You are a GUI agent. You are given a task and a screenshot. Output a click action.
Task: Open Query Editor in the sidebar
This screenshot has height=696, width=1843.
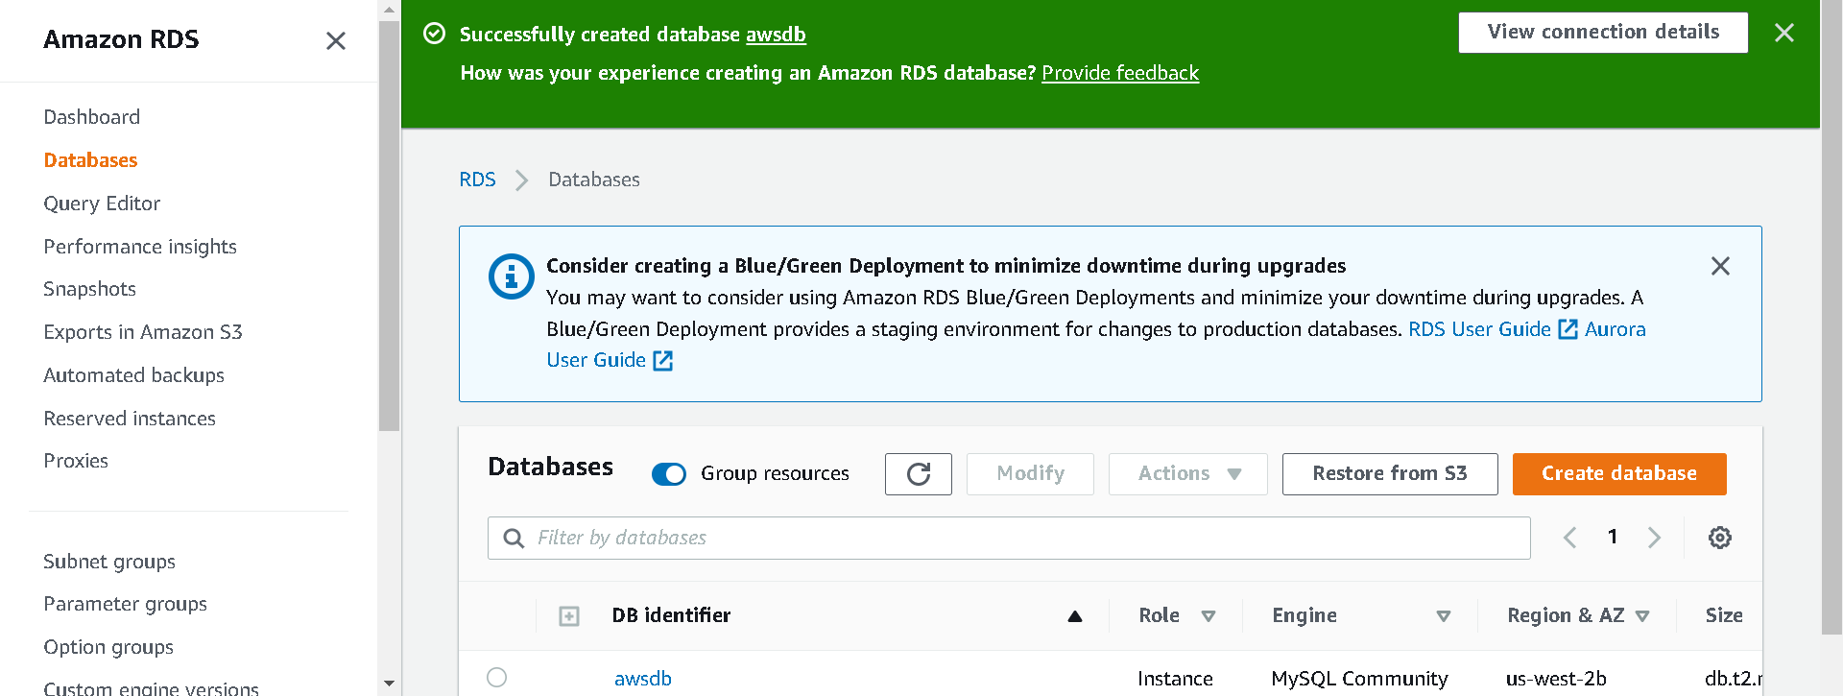point(102,204)
